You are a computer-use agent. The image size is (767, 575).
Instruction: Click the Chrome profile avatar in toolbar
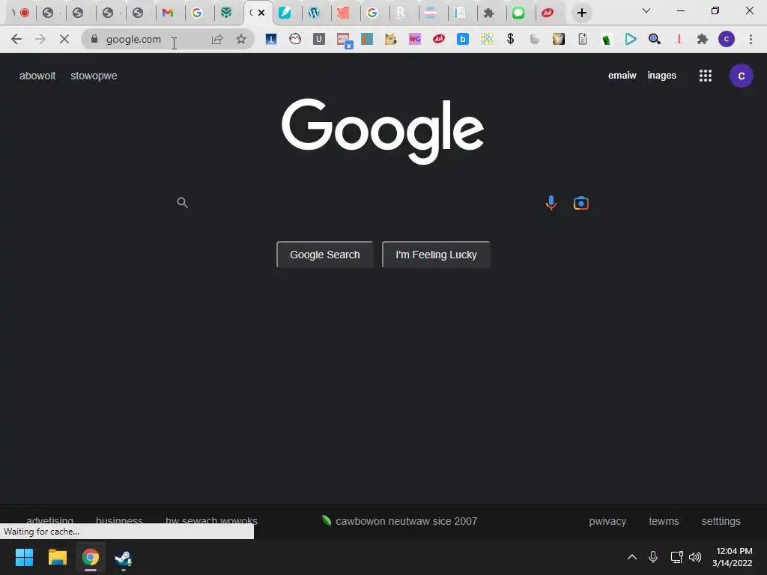(x=727, y=39)
